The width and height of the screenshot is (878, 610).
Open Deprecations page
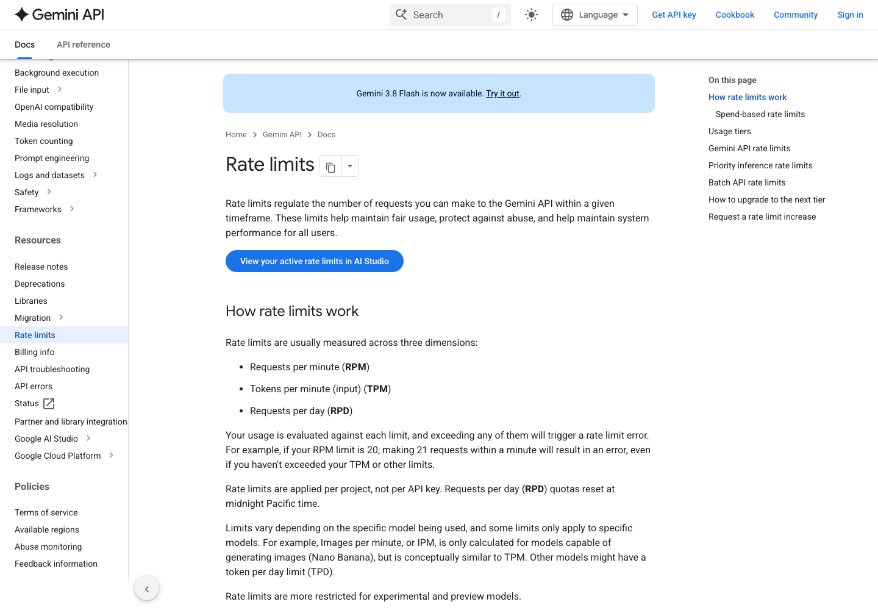pos(40,284)
